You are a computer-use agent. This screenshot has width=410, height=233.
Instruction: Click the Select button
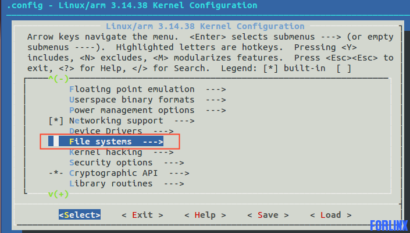[80, 215]
